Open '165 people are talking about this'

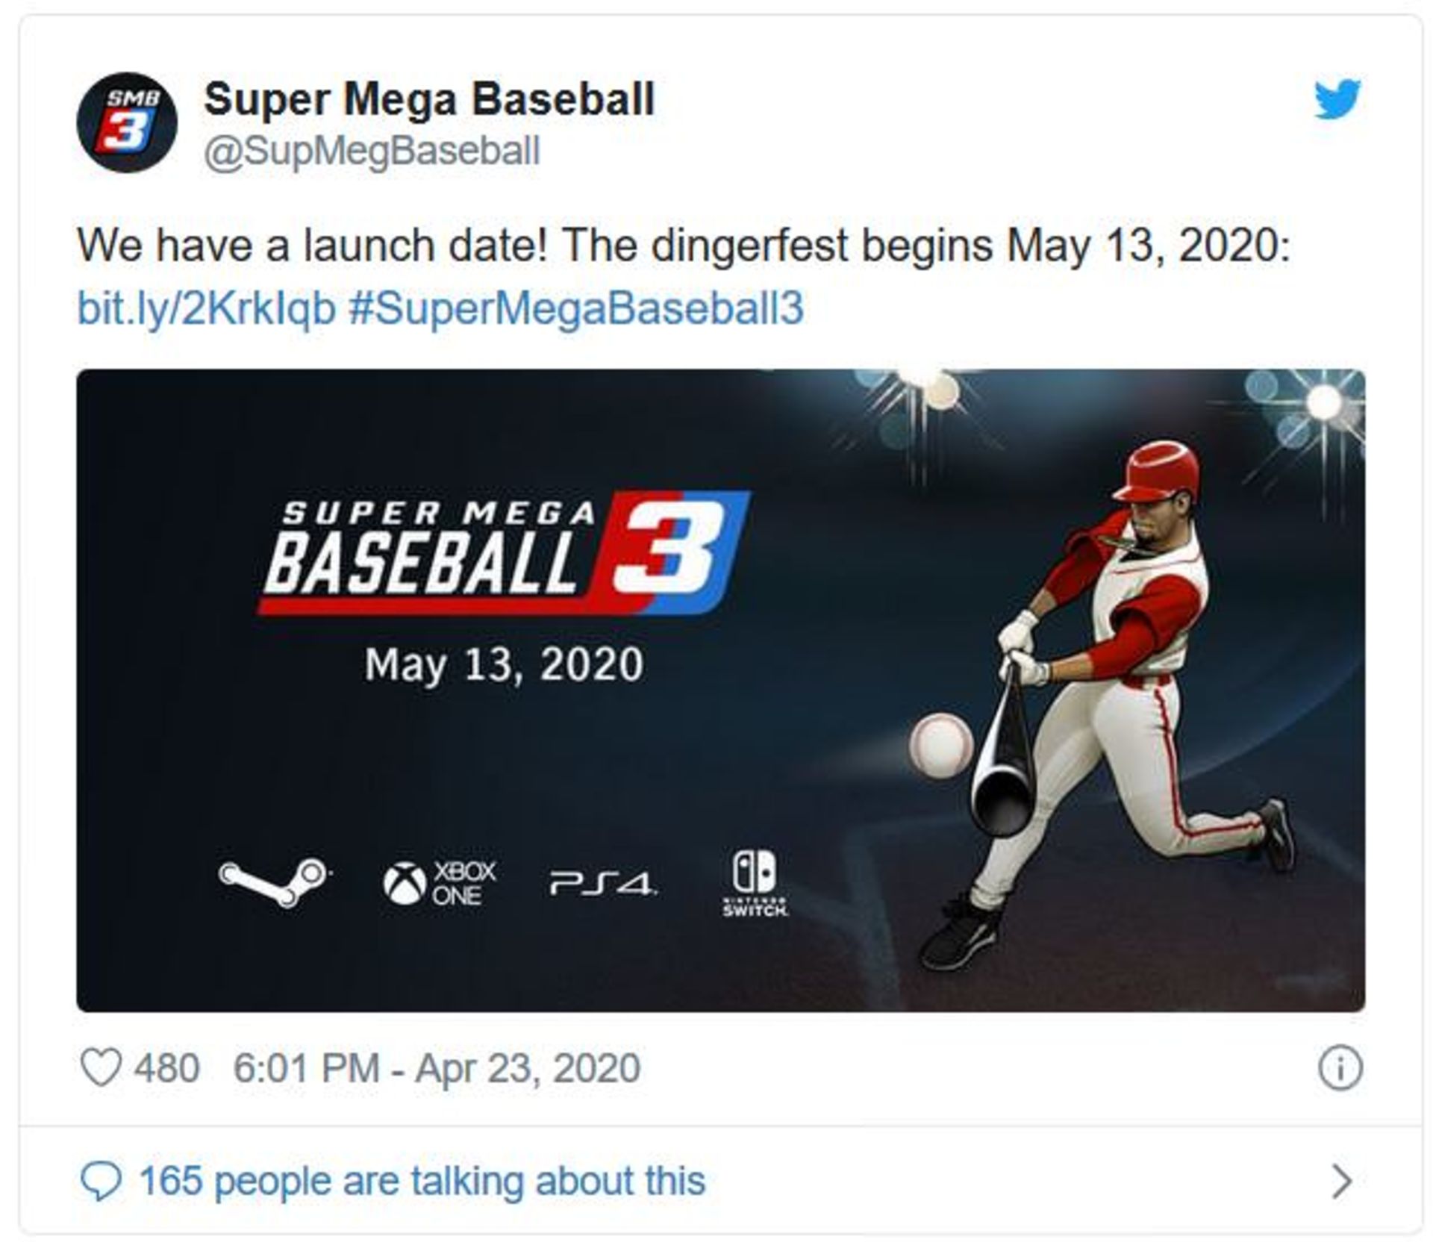point(422,1181)
